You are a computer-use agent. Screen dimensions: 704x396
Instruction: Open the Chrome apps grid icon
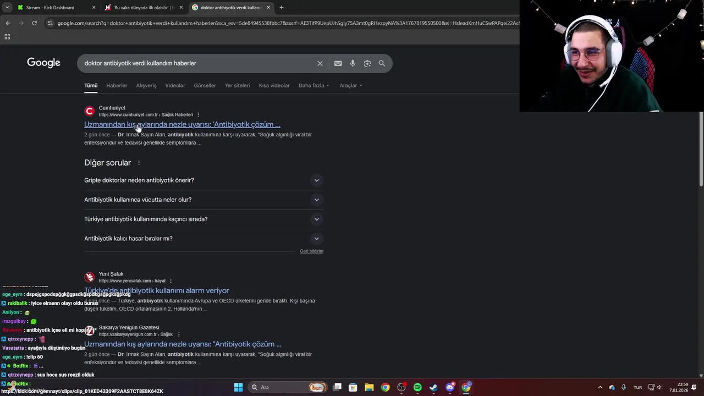coord(7,37)
